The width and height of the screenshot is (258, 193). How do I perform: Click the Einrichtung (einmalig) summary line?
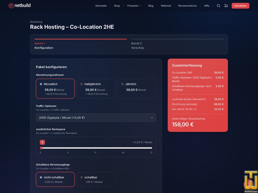pyautogui.click(x=198, y=104)
